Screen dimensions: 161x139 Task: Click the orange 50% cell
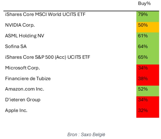point(148,27)
